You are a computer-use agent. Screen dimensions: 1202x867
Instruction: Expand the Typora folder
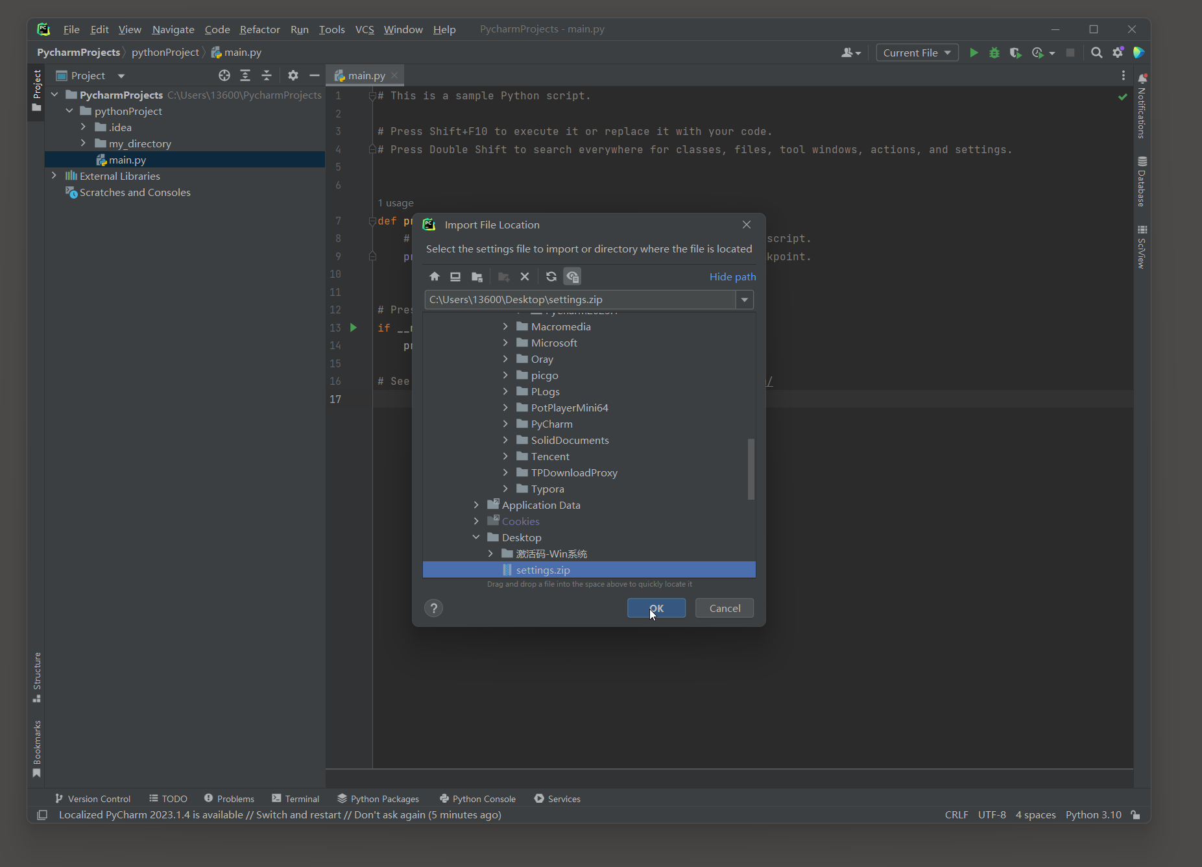[505, 489]
